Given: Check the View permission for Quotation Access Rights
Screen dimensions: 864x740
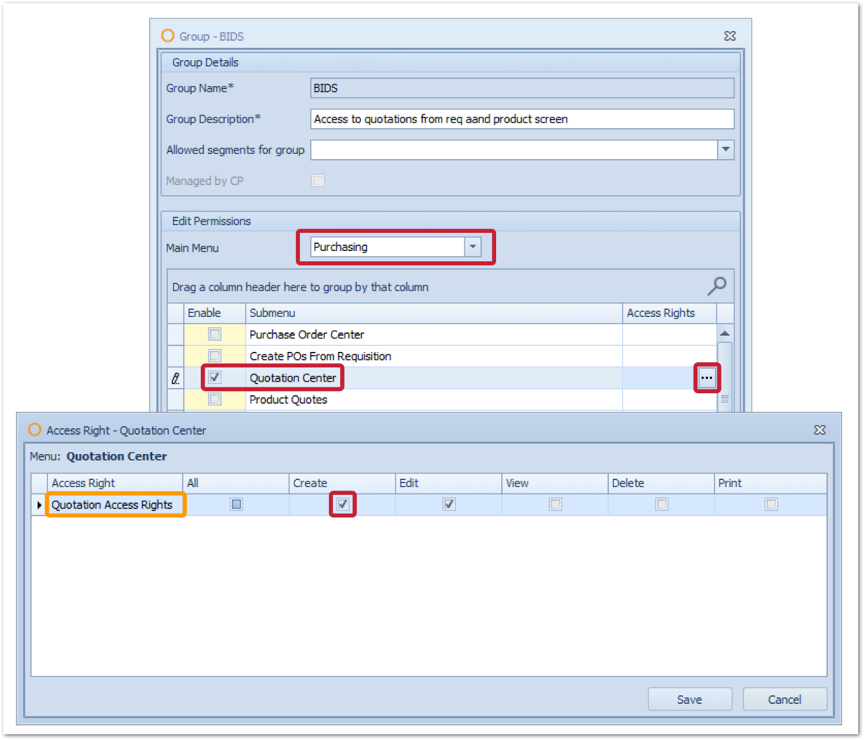Looking at the screenshot, I should pyautogui.click(x=555, y=505).
